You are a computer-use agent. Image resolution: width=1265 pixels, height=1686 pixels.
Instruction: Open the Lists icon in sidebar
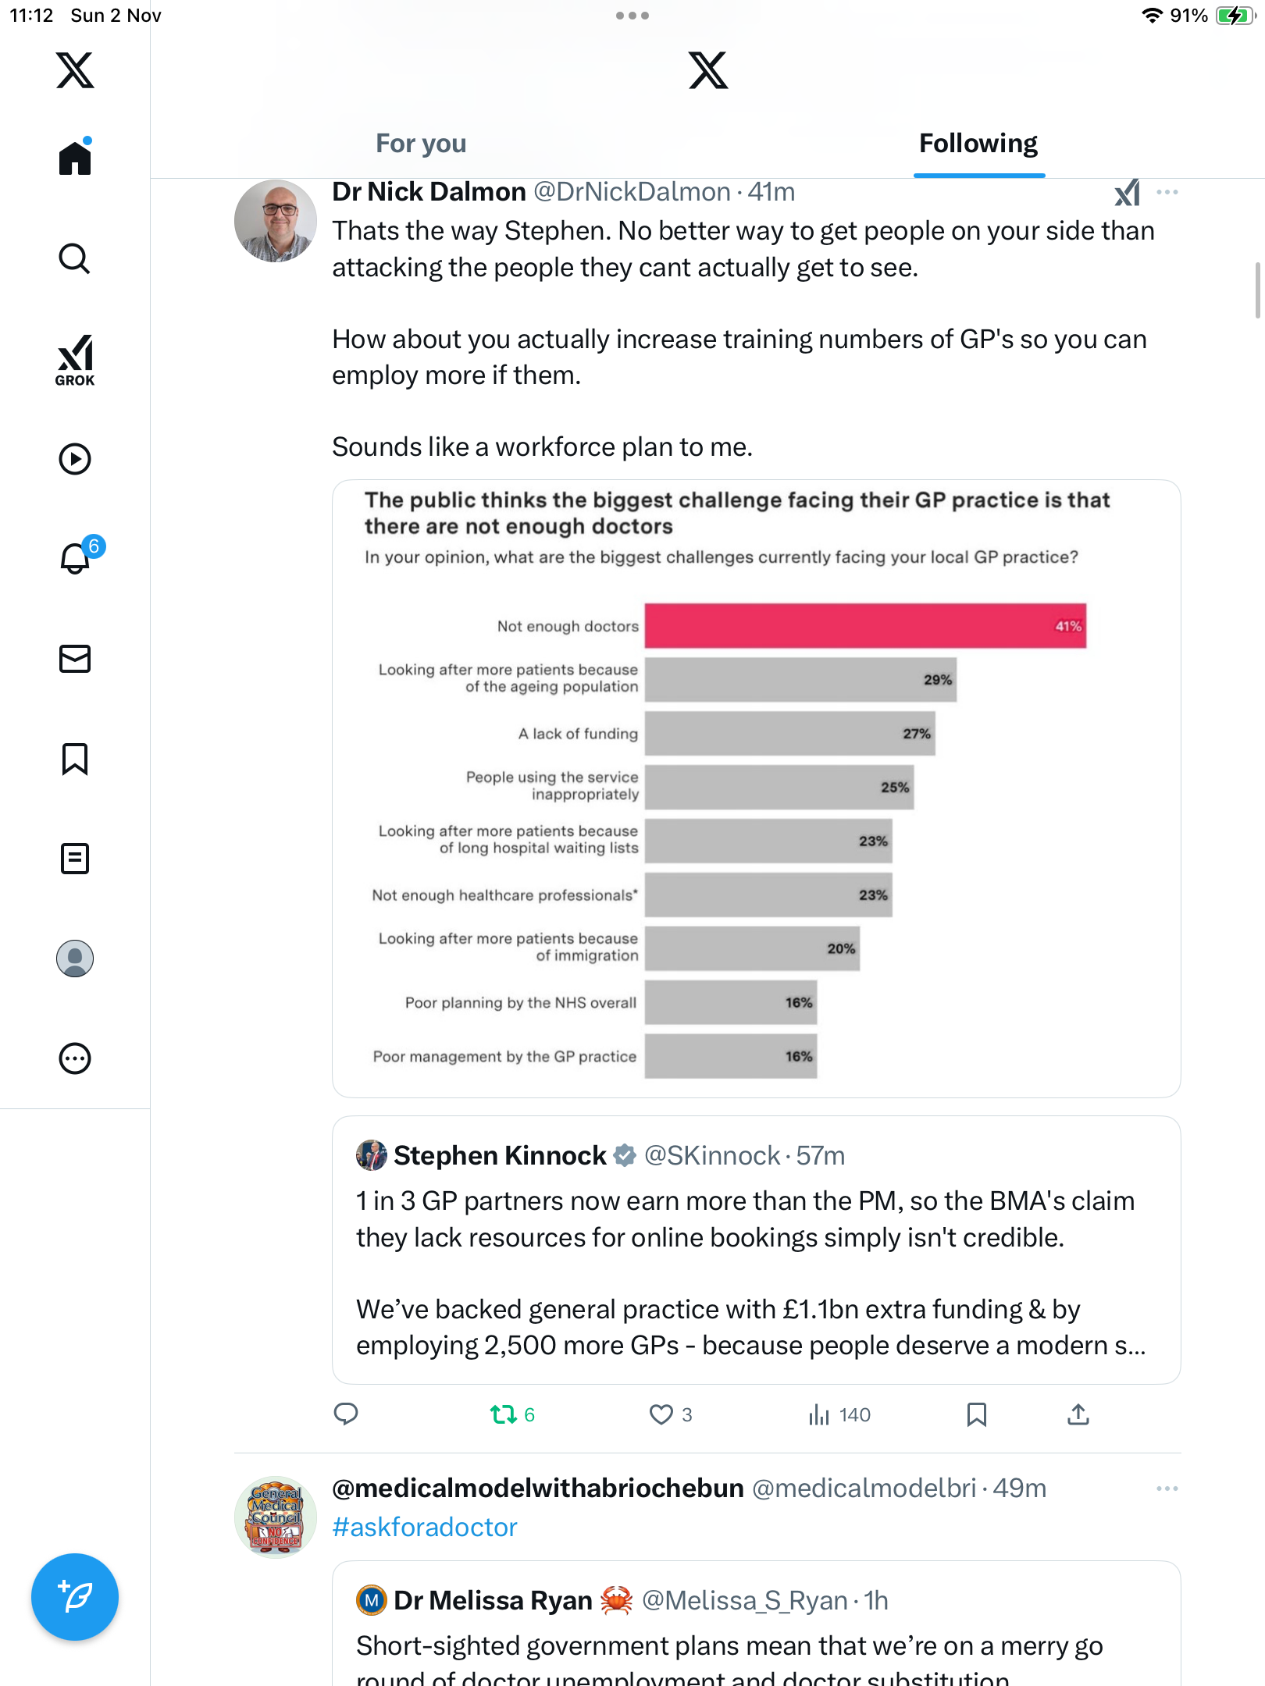(x=75, y=859)
